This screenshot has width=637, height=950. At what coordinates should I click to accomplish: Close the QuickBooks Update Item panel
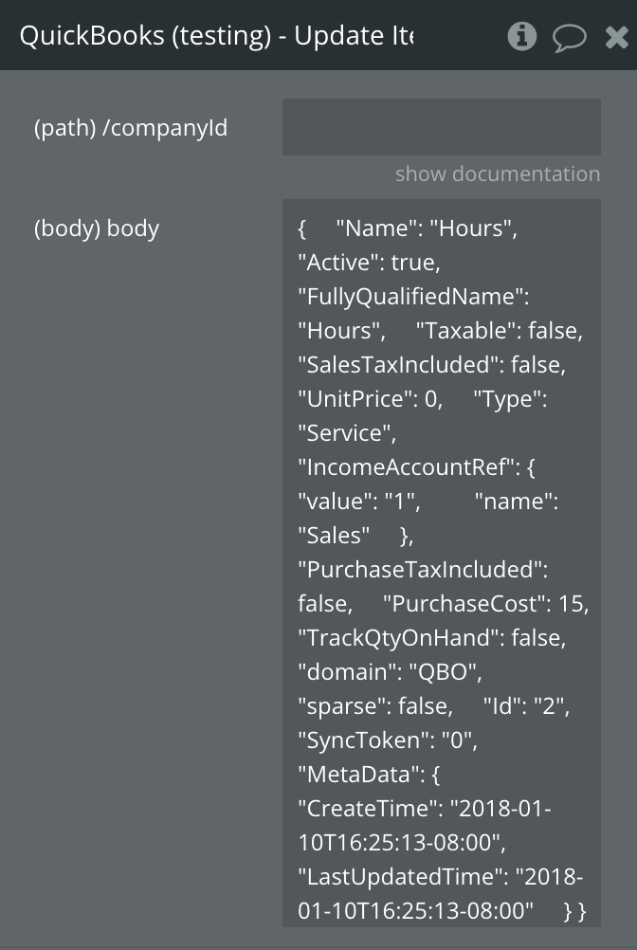[x=616, y=37]
